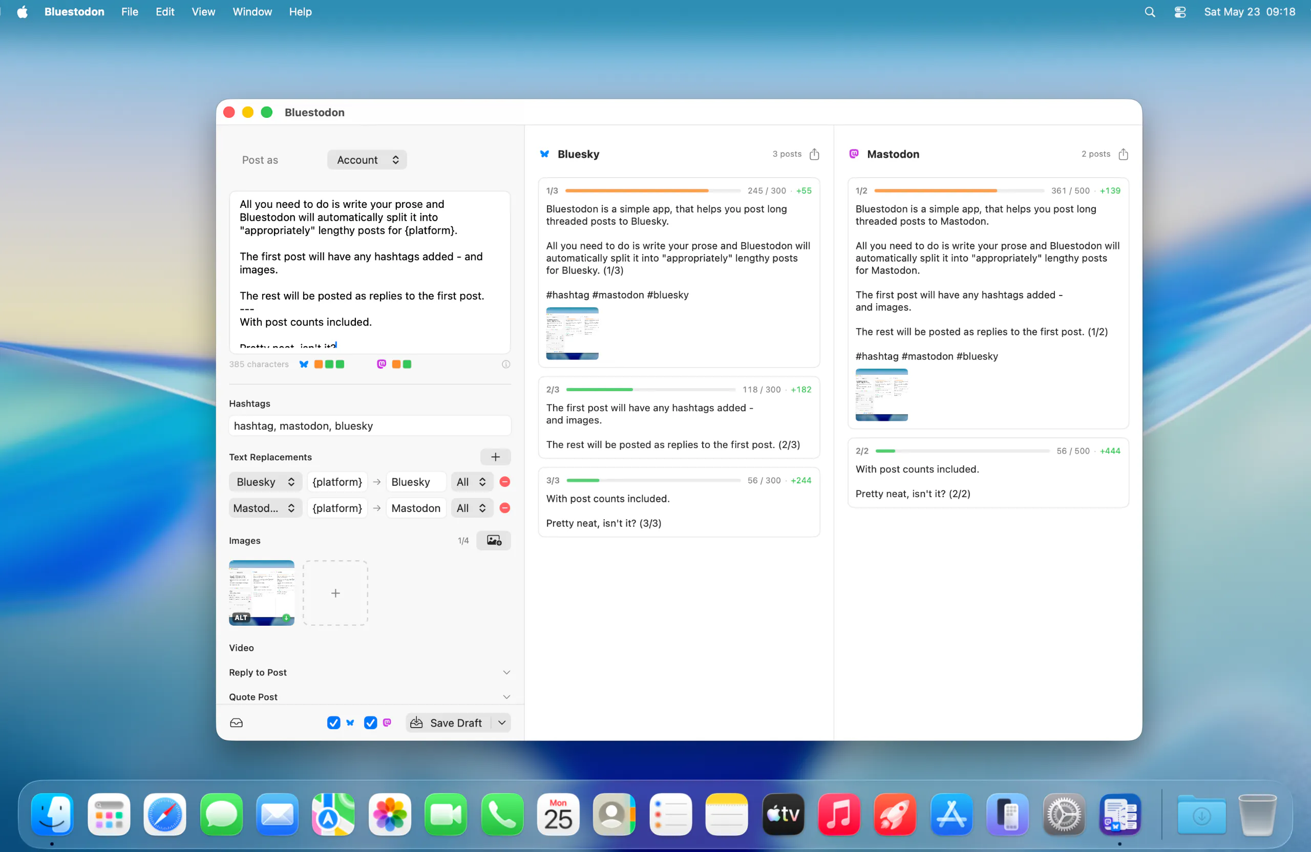Image resolution: width=1311 pixels, height=852 pixels.
Task: Open the View menu
Action: pos(203,12)
